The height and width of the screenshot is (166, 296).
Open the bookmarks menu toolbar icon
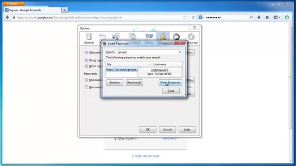(x=277, y=18)
